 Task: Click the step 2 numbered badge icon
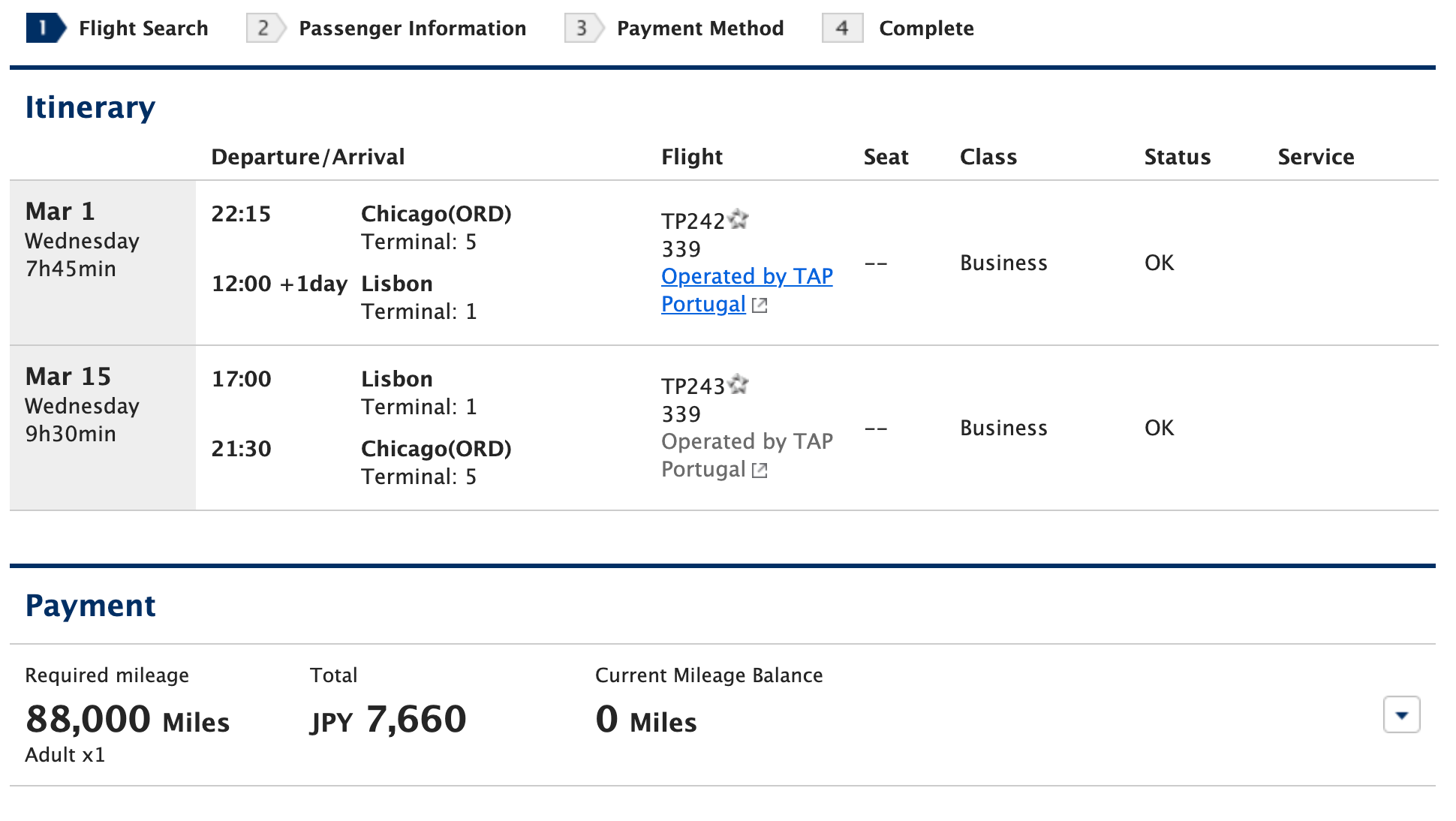[x=263, y=28]
